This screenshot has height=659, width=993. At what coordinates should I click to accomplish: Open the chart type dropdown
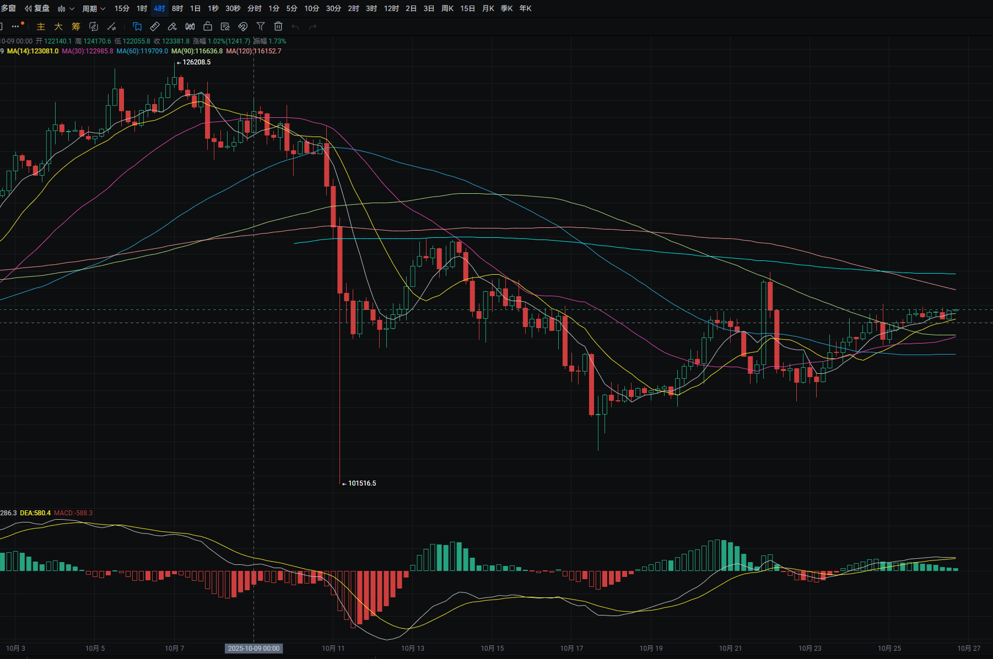[x=66, y=9]
